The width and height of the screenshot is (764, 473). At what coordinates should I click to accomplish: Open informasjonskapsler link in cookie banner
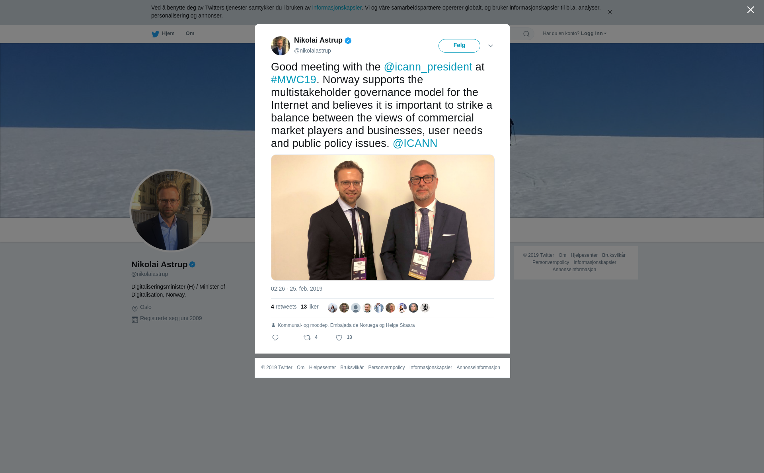click(x=337, y=8)
